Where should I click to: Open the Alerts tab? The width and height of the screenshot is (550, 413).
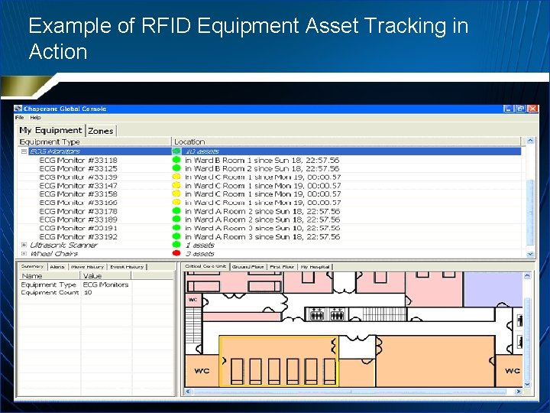57,267
